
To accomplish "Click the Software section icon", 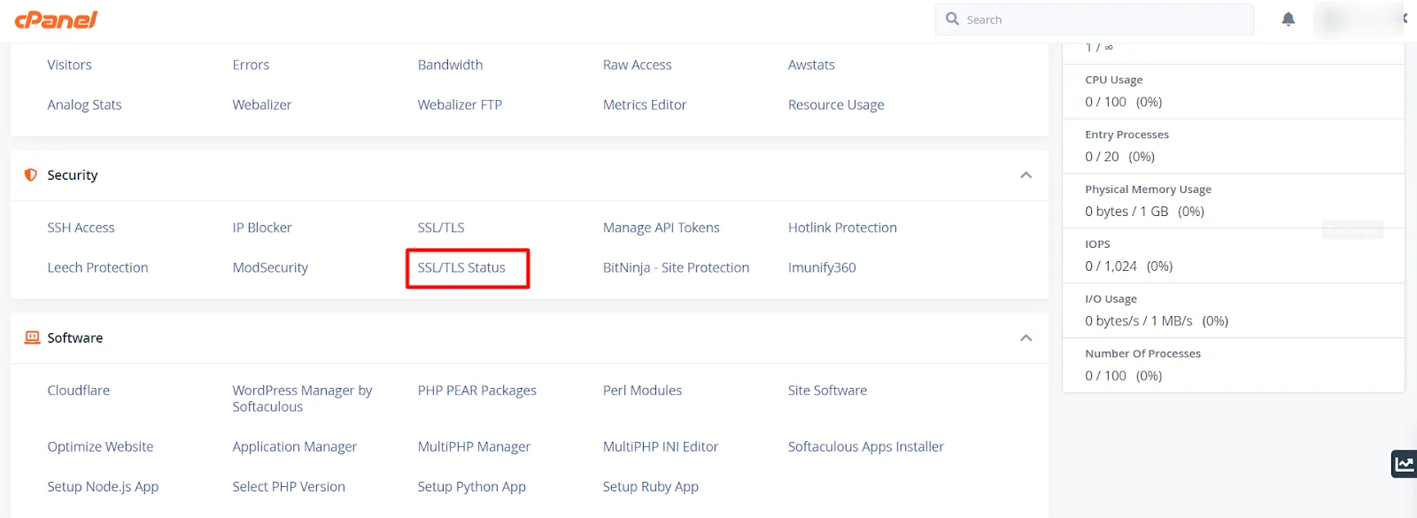I will [33, 337].
